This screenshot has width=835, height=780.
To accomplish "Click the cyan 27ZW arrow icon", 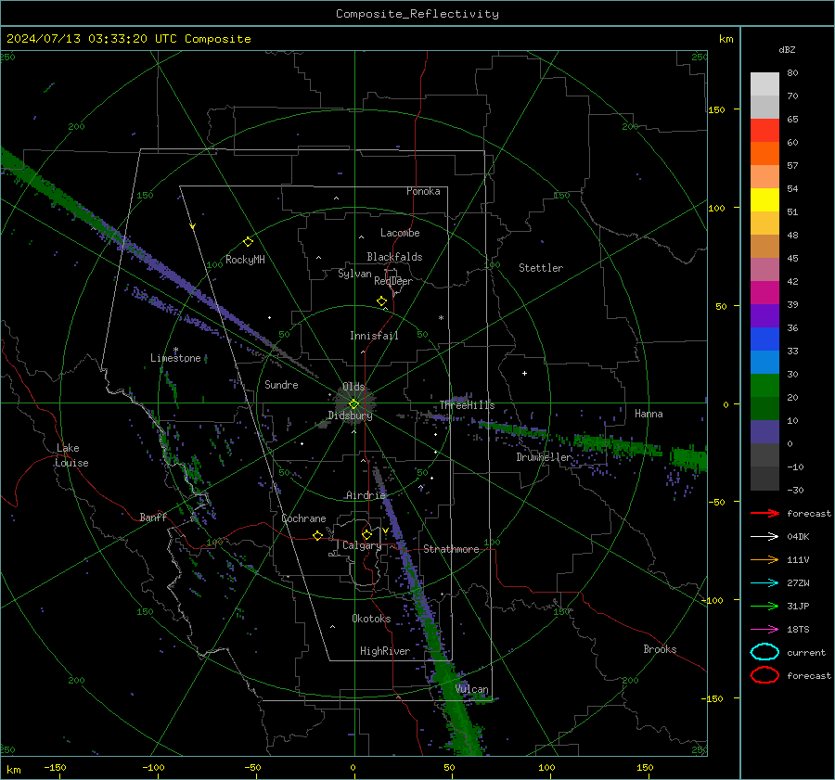I will pyautogui.click(x=764, y=583).
